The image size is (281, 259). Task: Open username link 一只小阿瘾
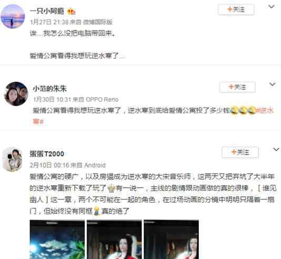point(47,11)
